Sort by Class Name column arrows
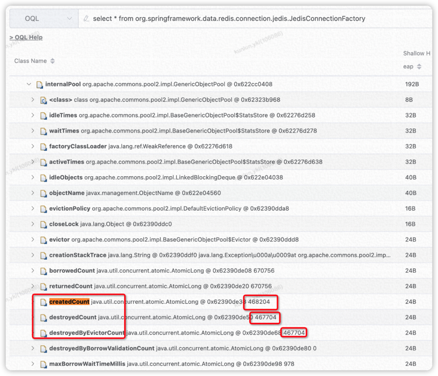438x376 pixels. click(52, 61)
